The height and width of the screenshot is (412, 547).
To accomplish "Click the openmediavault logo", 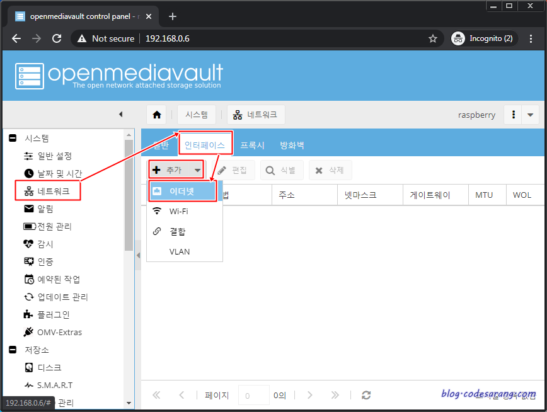I will pyautogui.click(x=119, y=76).
